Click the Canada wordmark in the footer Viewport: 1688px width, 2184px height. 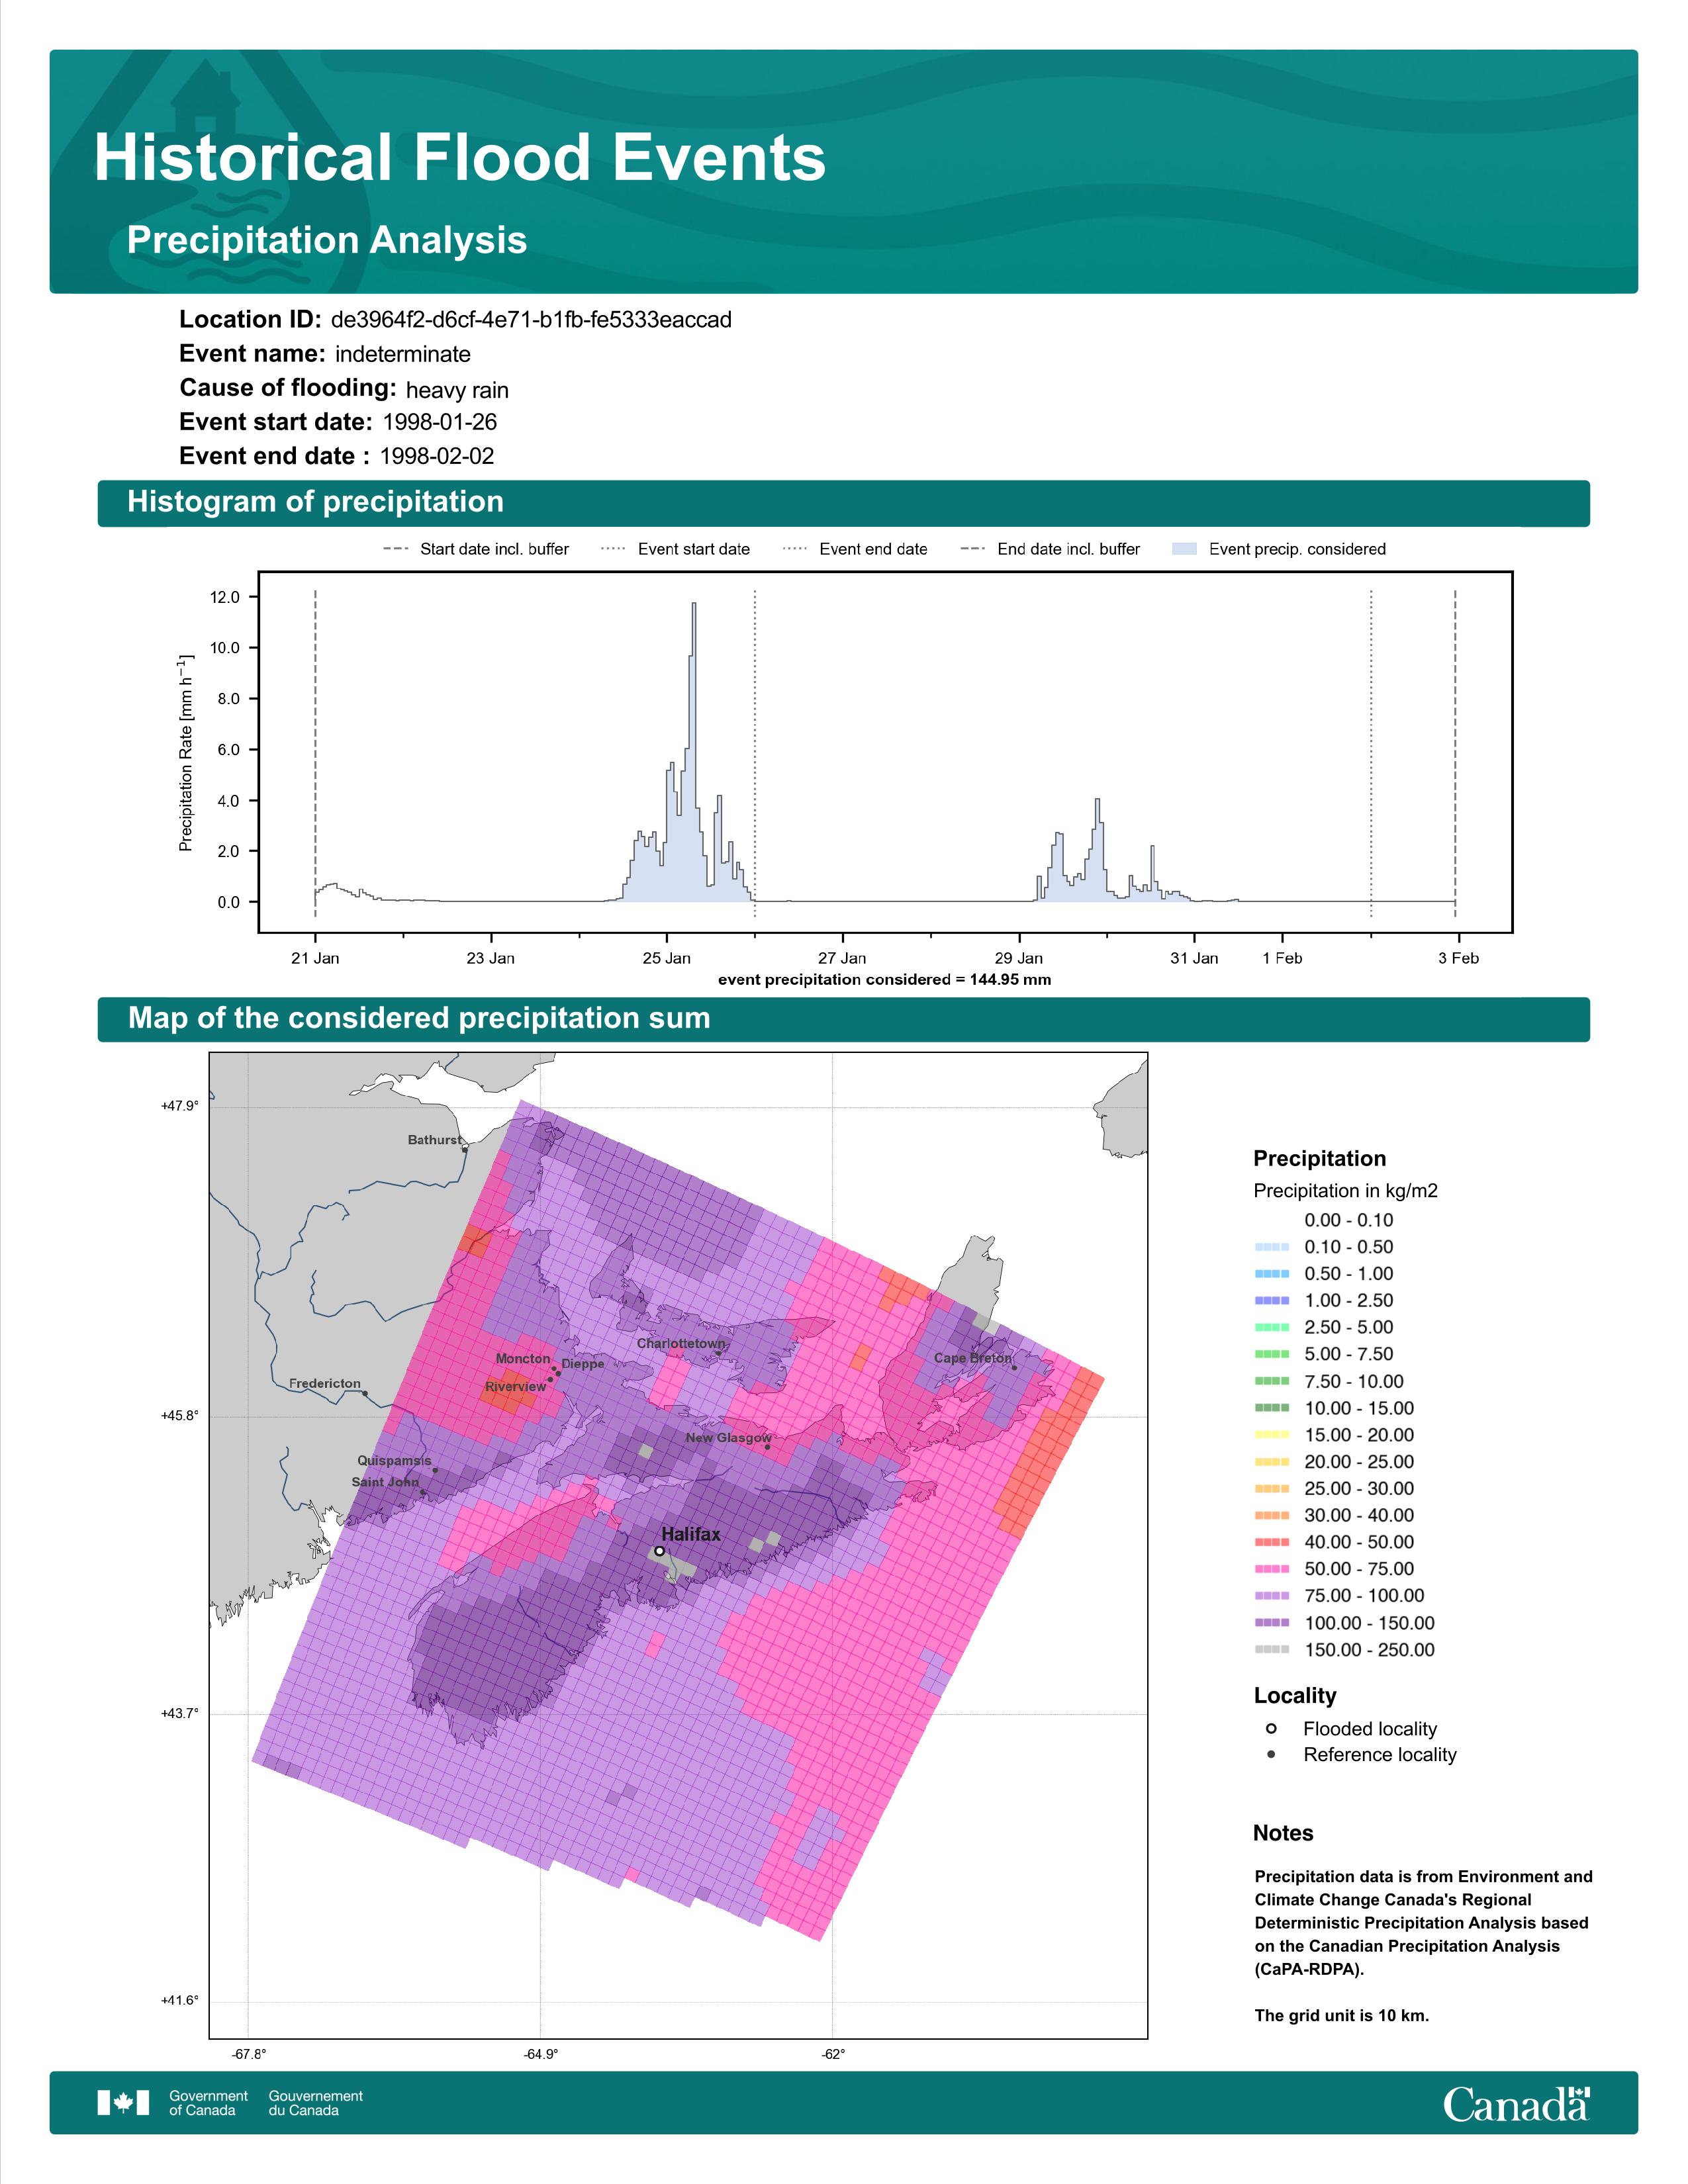[1516, 2103]
